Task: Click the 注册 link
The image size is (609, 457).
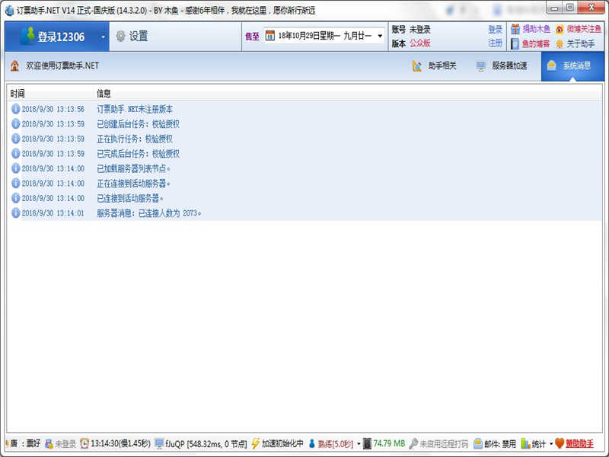Action: (x=495, y=43)
